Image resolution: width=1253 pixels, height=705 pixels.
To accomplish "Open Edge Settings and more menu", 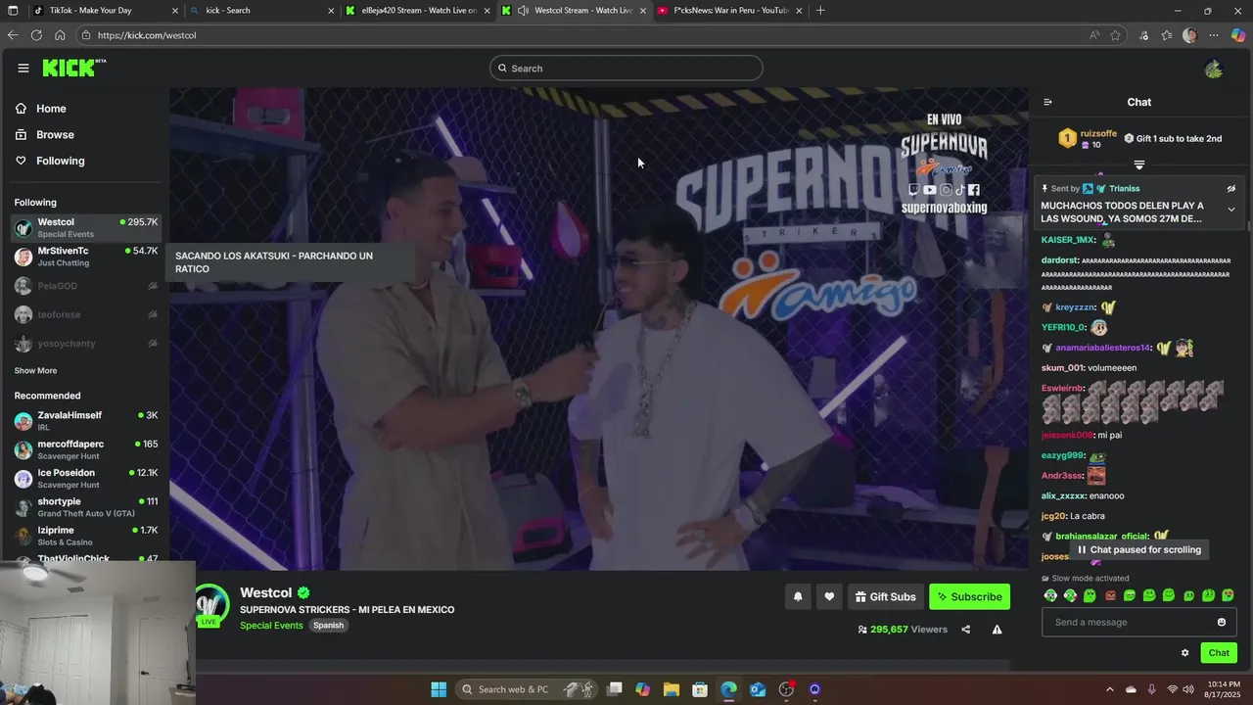I will click(1214, 35).
